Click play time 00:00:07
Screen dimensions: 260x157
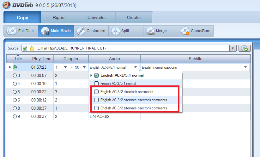[39, 75]
